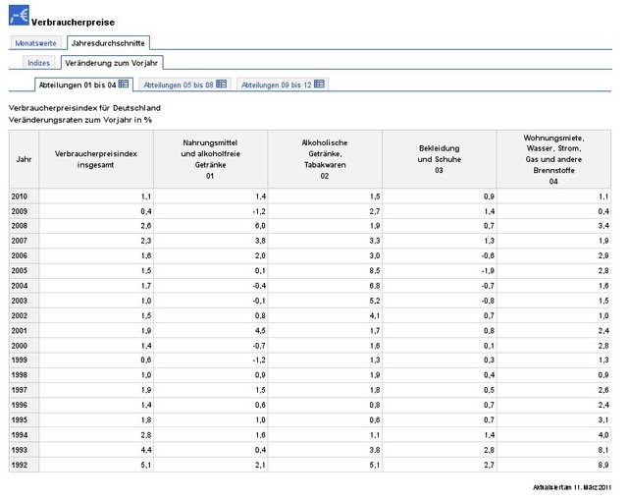Select the Jahresdurchschnitte tab

tap(108, 43)
